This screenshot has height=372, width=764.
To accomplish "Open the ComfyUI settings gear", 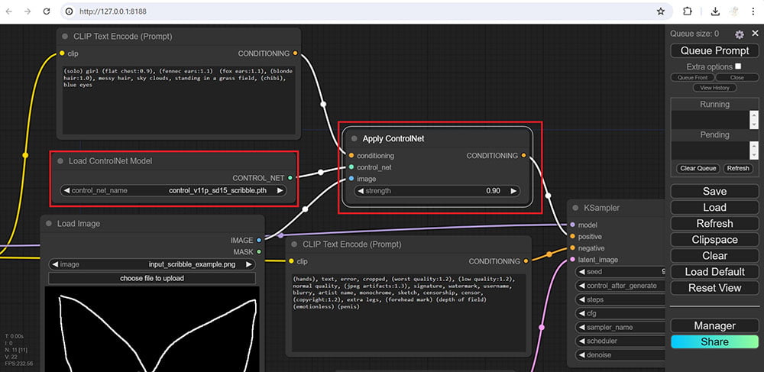I will pyautogui.click(x=739, y=34).
